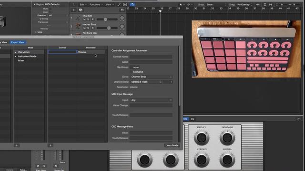Viewport: 305px width, 171px height.
Task: Toggle the automation curve button
Action: [119, 4]
